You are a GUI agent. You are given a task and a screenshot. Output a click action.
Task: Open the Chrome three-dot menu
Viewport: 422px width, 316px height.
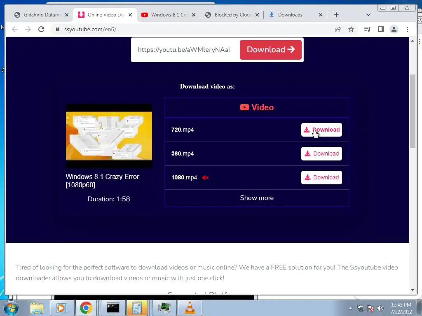407,29
